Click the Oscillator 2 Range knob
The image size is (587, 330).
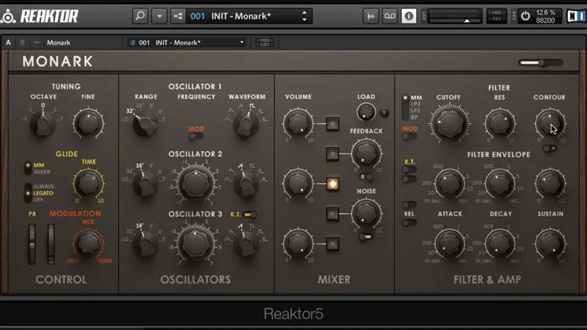point(146,183)
